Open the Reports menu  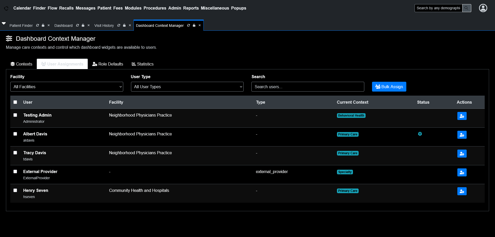[191, 8]
